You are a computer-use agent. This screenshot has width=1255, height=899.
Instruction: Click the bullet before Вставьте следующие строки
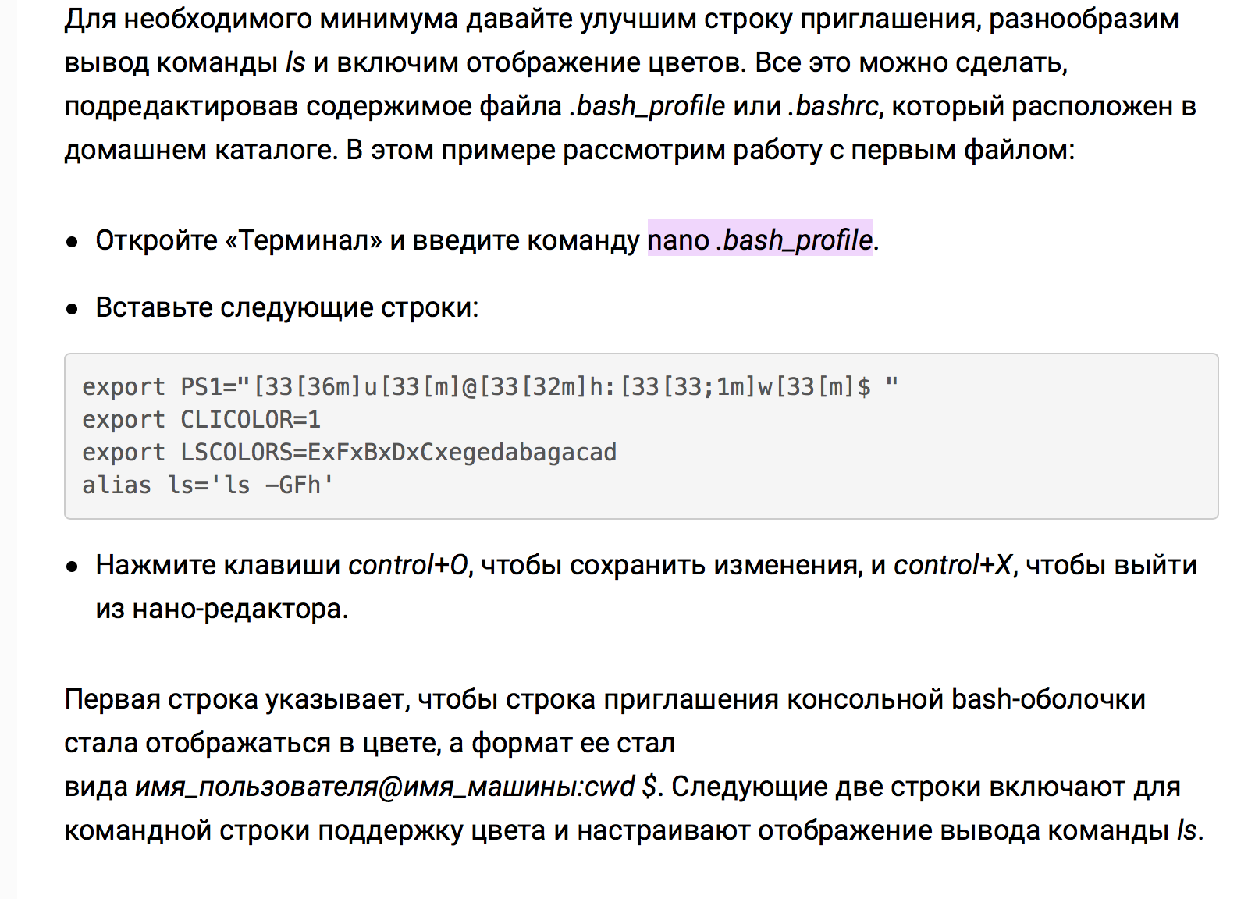pyautogui.click(x=73, y=309)
